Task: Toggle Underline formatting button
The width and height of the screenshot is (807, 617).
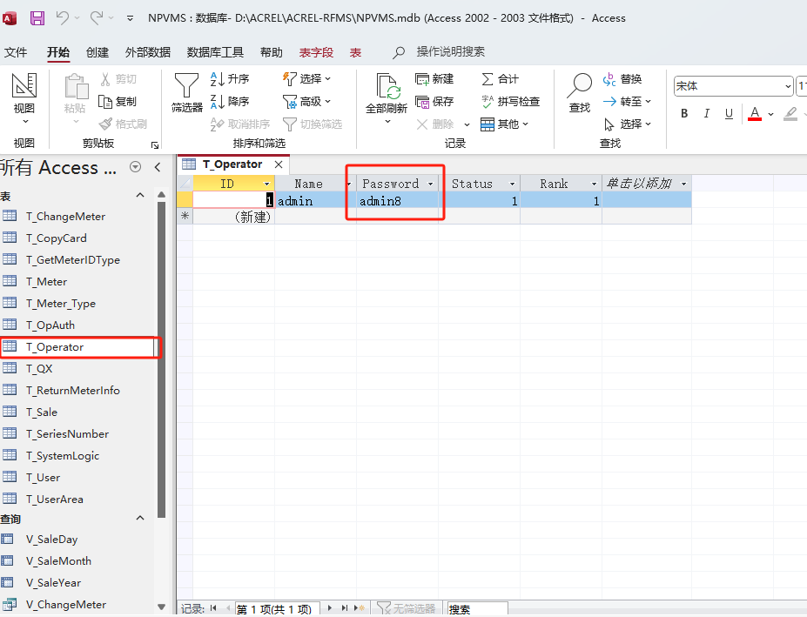Action: click(x=729, y=114)
